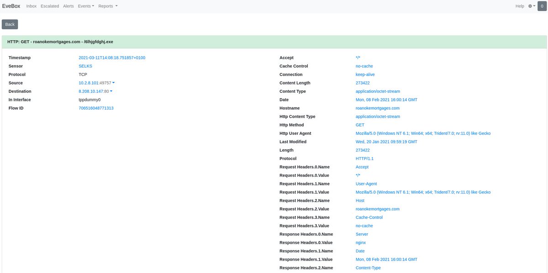Click the Last Modified label

click(293, 142)
